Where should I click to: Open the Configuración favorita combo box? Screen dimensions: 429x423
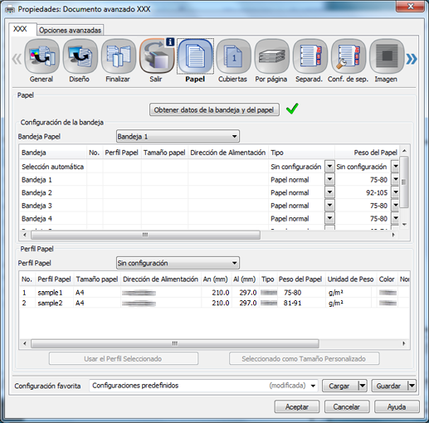[x=203, y=386]
